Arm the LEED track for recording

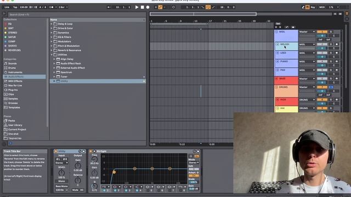[x=337, y=53]
